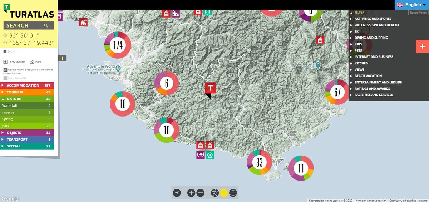
Task: Open the English language dropdown
Action: click(x=412, y=5)
